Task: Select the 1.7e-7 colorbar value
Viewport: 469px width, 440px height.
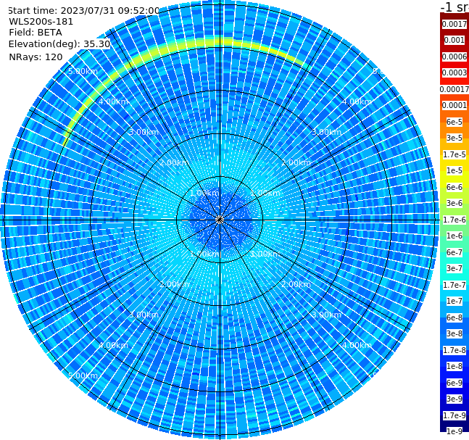Action: [455, 285]
